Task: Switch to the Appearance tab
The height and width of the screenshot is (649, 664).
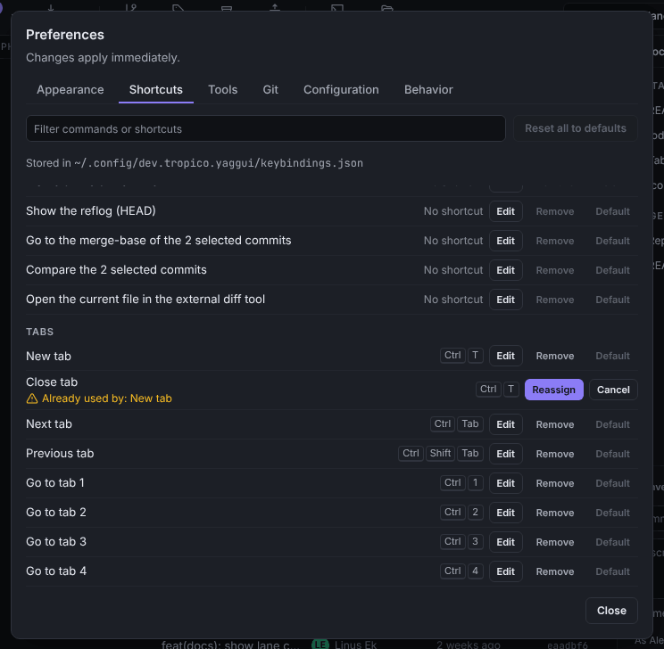Action: point(70,90)
